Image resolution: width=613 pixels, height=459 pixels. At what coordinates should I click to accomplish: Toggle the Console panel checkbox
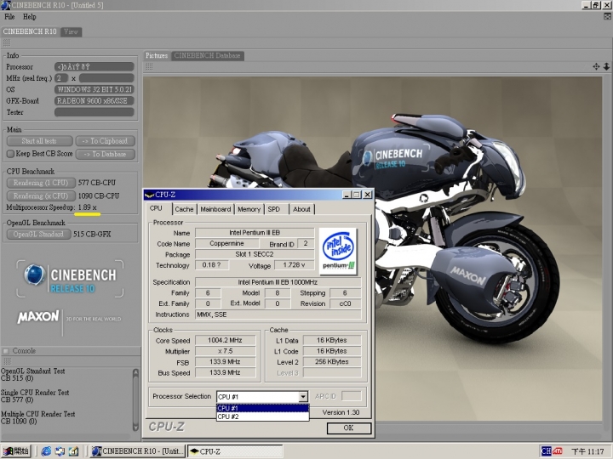[x=6, y=351]
